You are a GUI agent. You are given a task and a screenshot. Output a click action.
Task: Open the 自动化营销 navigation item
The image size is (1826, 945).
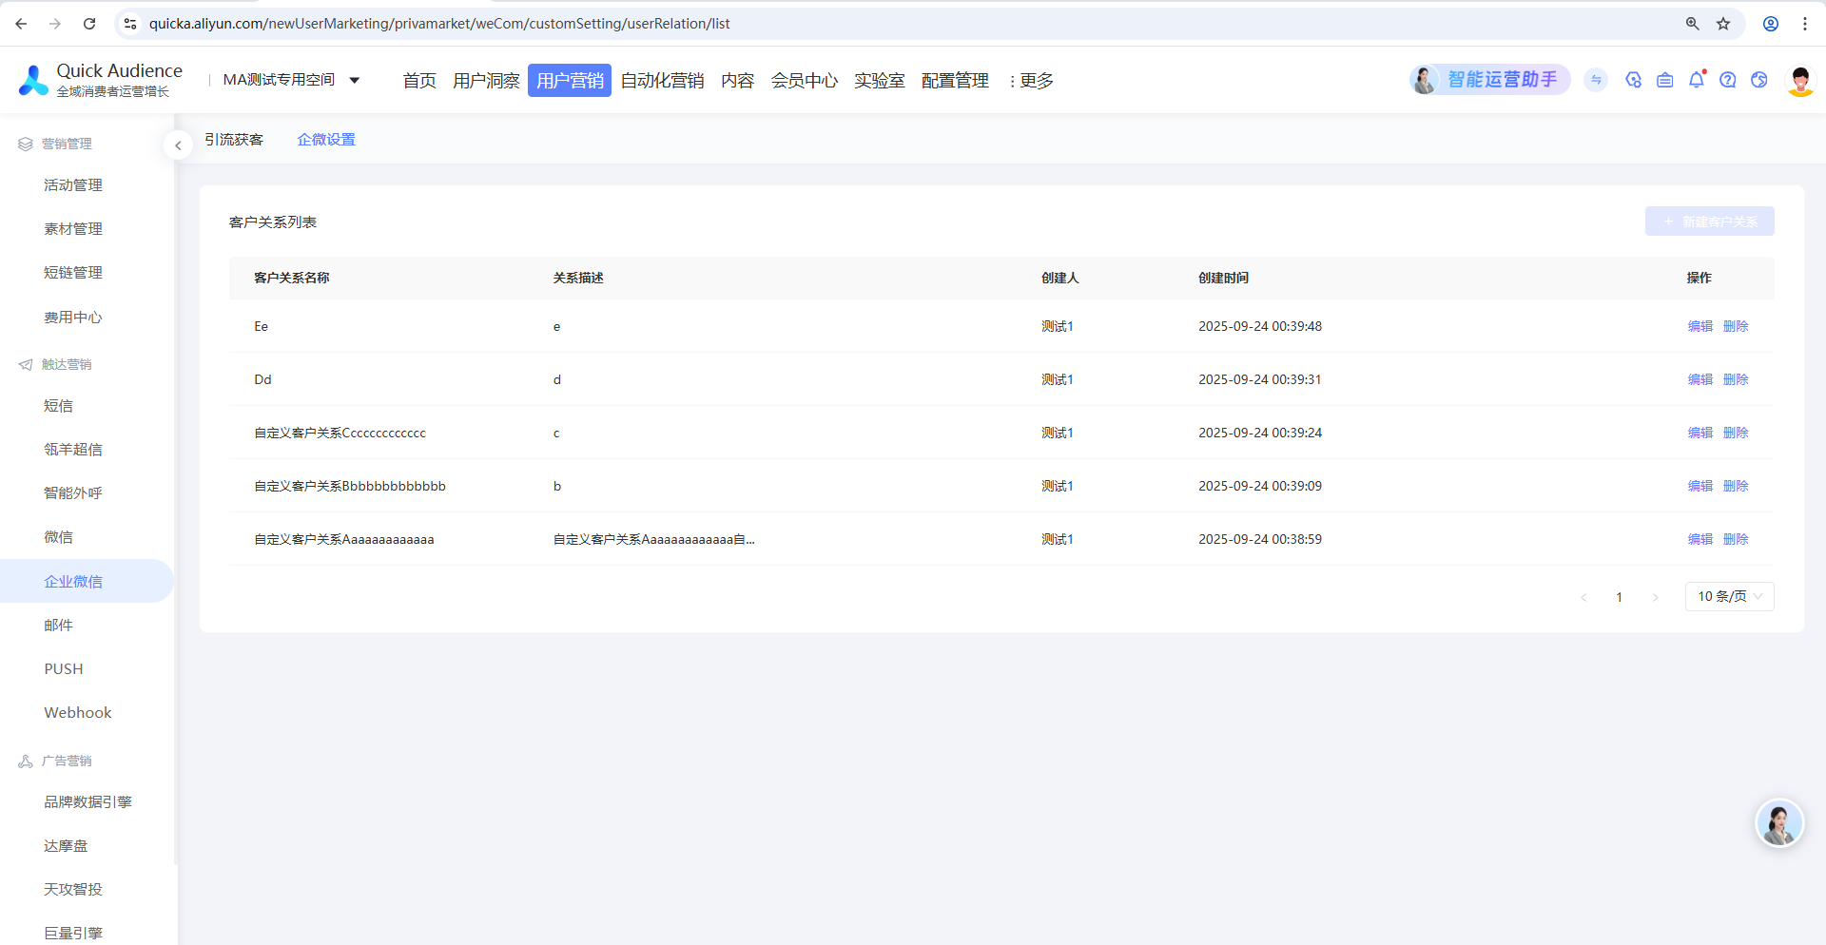662,81
